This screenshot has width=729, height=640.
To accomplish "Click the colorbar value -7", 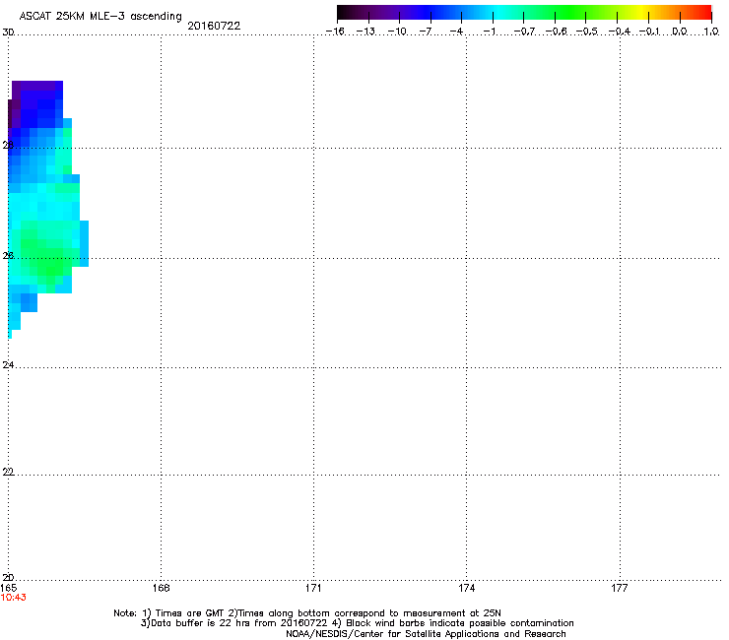I will pos(426,32).
